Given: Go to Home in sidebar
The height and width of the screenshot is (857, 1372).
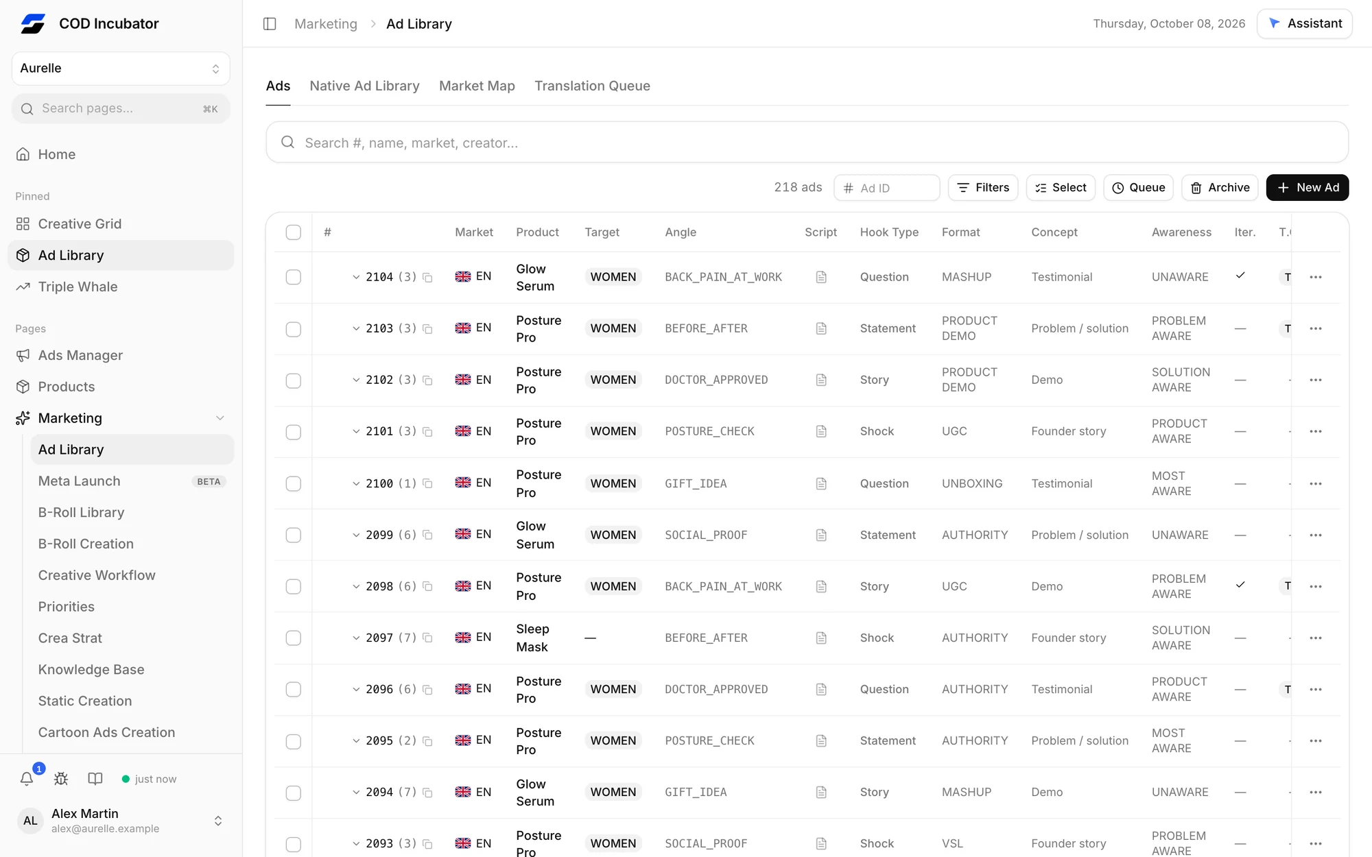Looking at the screenshot, I should [121, 154].
